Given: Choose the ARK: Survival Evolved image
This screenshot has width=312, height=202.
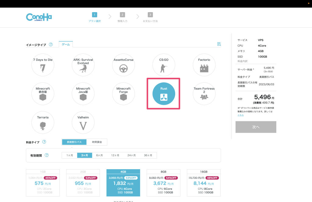Looking at the screenshot, I should click(83, 65).
